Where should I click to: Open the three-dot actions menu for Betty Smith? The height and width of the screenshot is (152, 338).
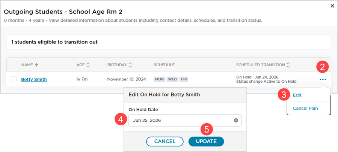[323, 79]
